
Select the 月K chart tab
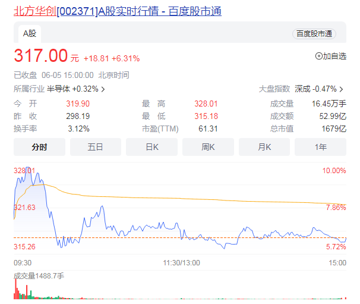[x=264, y=147]
